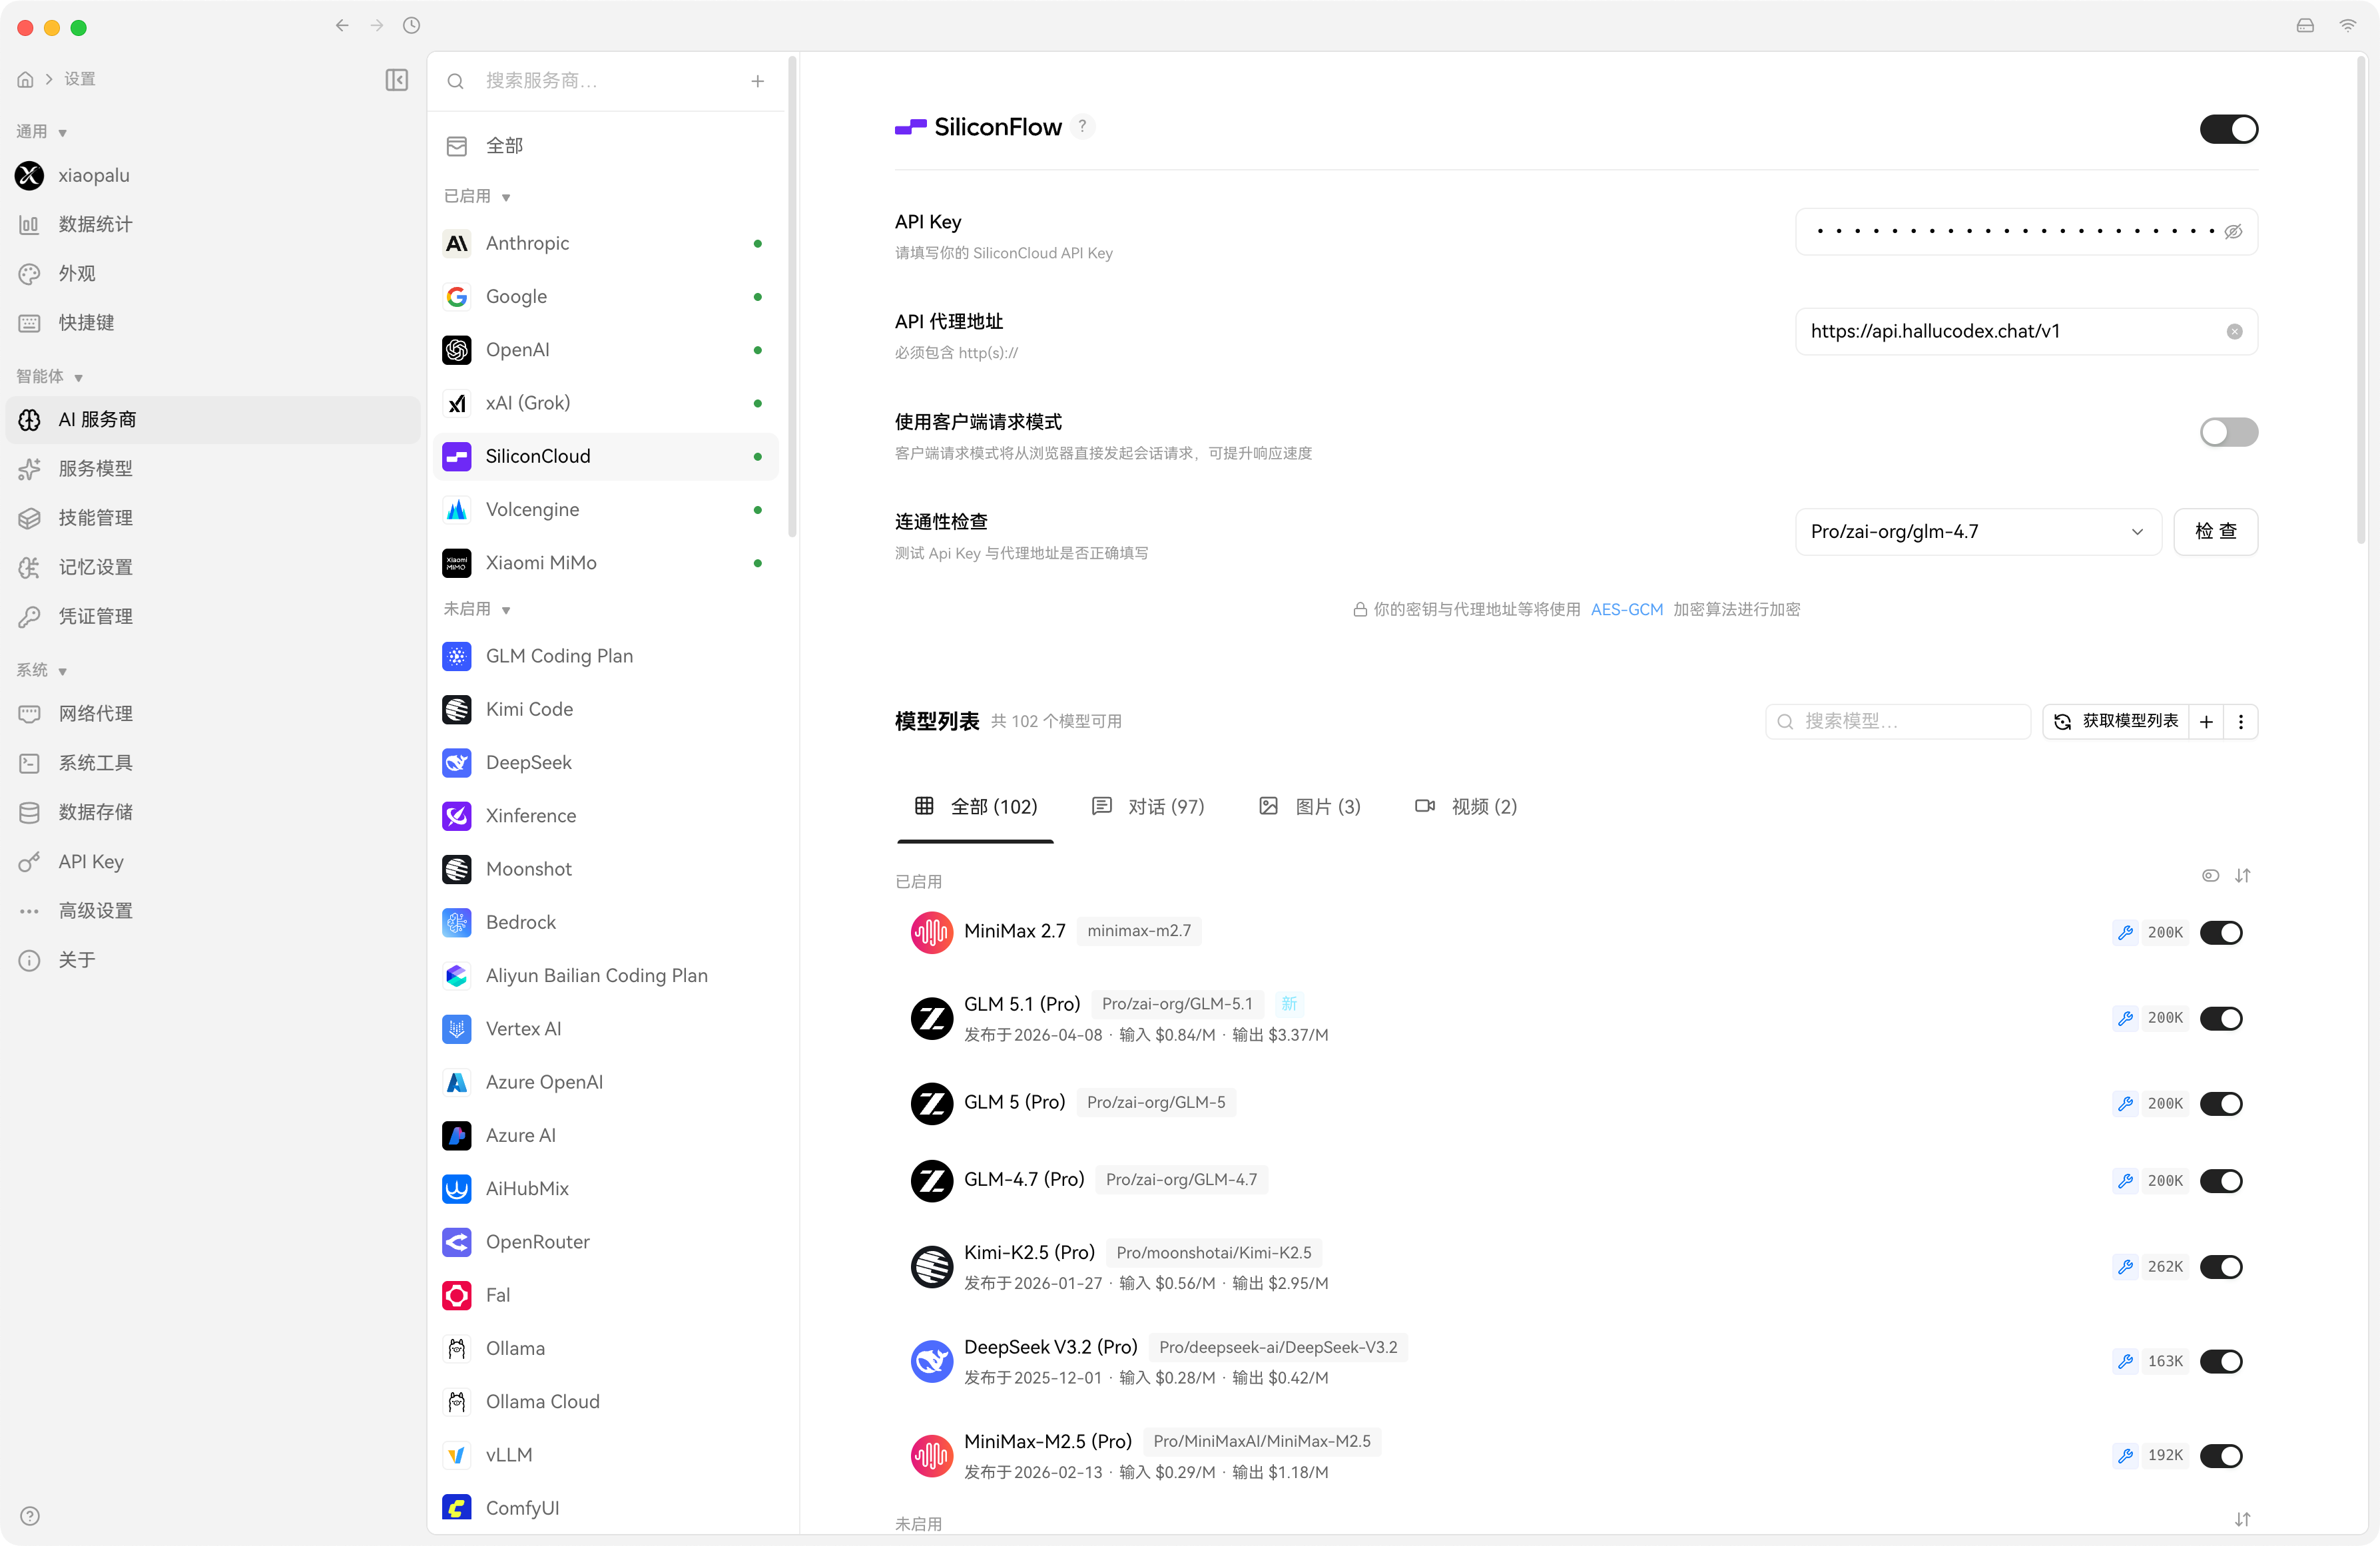
Task: Enable client request mode toggle
Action: [x=2228, y=432]
